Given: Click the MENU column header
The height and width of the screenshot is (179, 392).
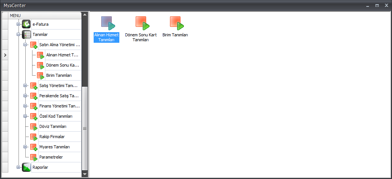Looking at the screenshot, I should [45, 16].
